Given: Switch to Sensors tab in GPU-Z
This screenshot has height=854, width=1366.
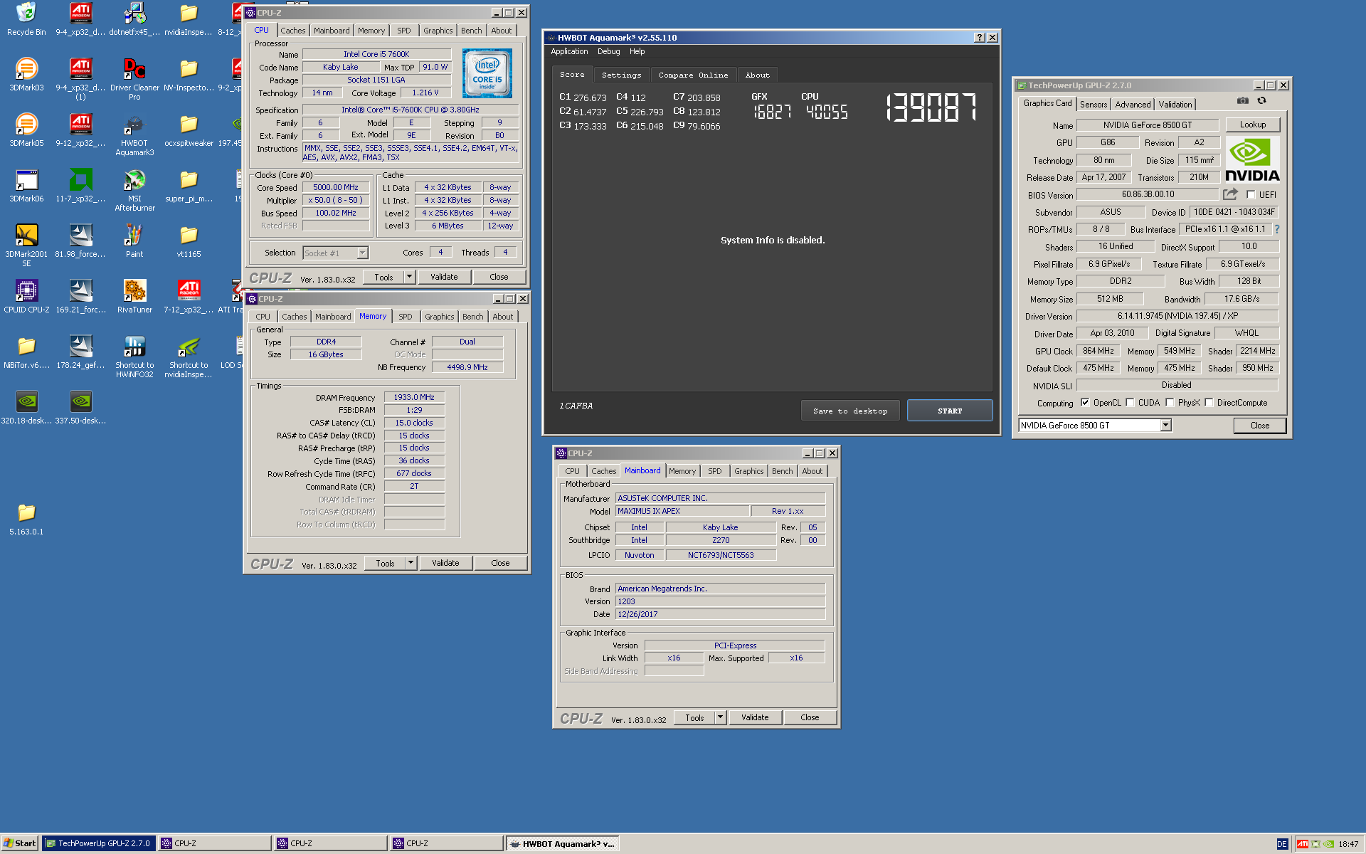Looking at the screenshot, I should click(1093, 104).
